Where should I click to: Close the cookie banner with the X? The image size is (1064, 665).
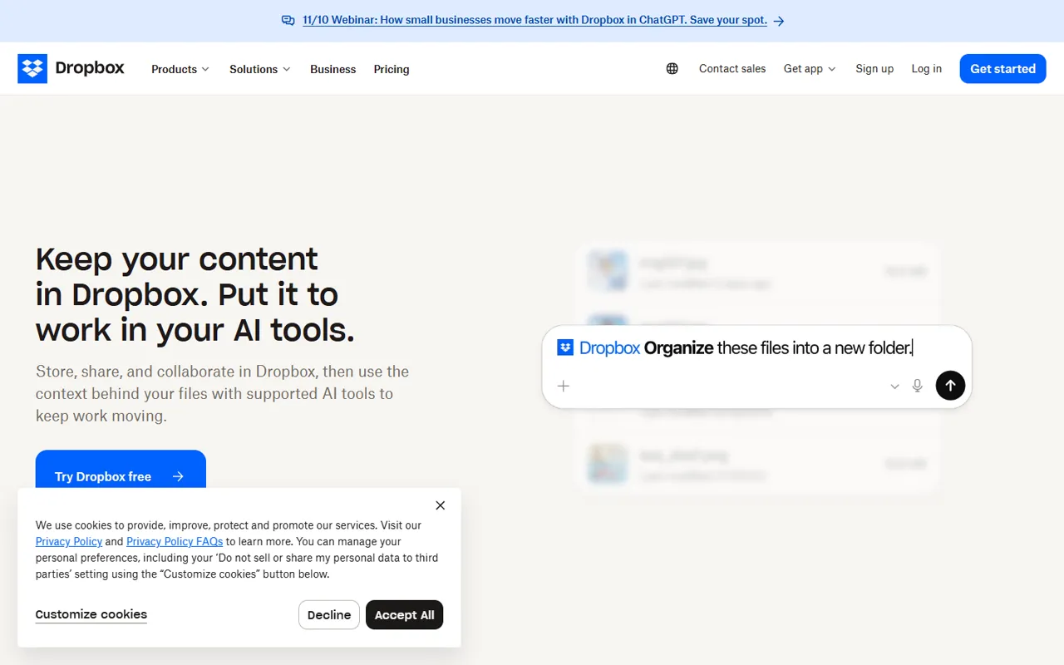tap(441, 505)
